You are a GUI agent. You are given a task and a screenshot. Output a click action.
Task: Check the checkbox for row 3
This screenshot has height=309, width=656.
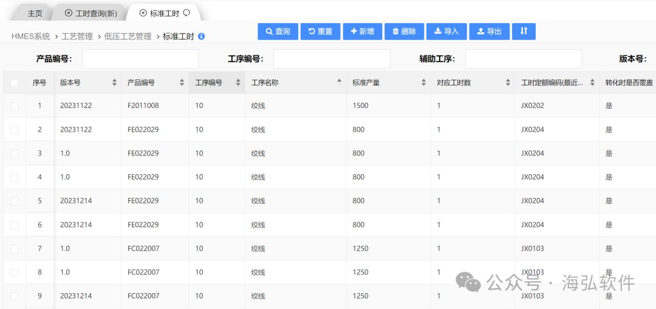(x=15, y=154)
